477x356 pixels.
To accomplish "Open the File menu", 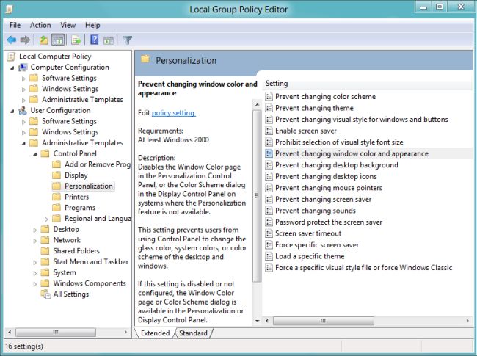I will click(x=15, y=25).
